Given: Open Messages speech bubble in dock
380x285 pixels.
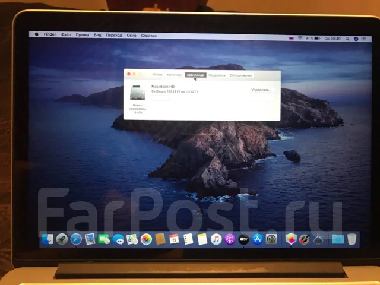Looking at the screenshot, I should point(118,239).
